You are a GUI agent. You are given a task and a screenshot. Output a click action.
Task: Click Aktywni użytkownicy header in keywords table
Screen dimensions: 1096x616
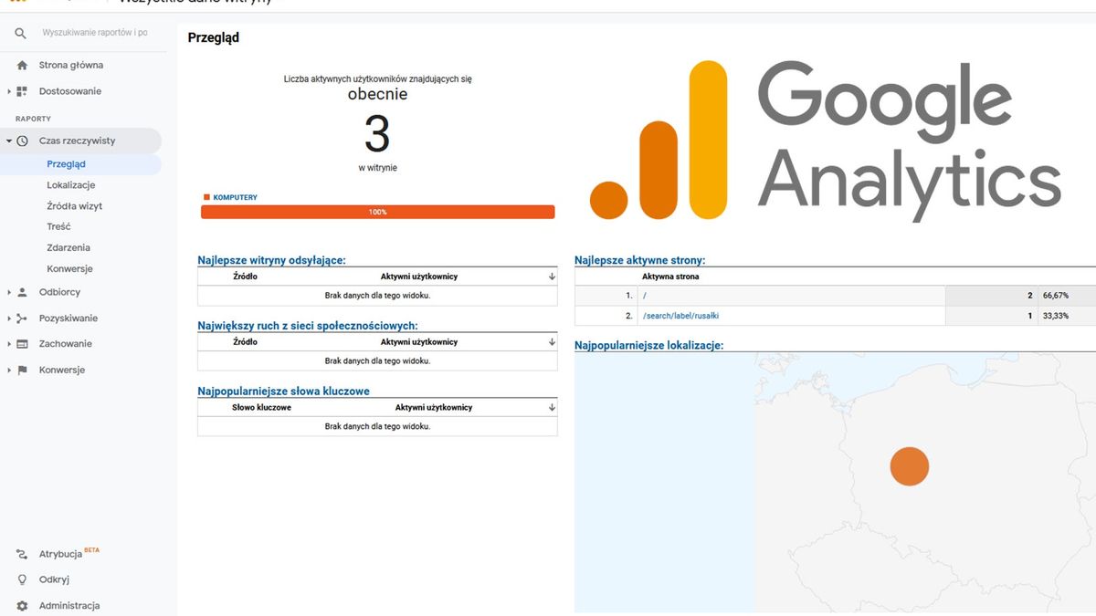(x=434, y=408)
